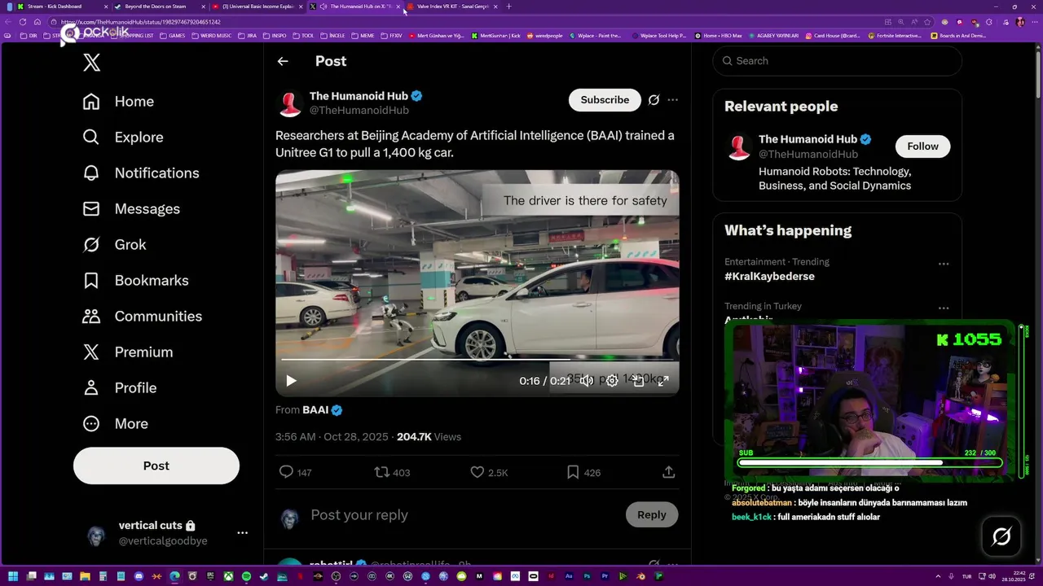The width and height of the screenshot is (1043, 586).
Task: Open the Notifications bell
Action: click(141, 173)
